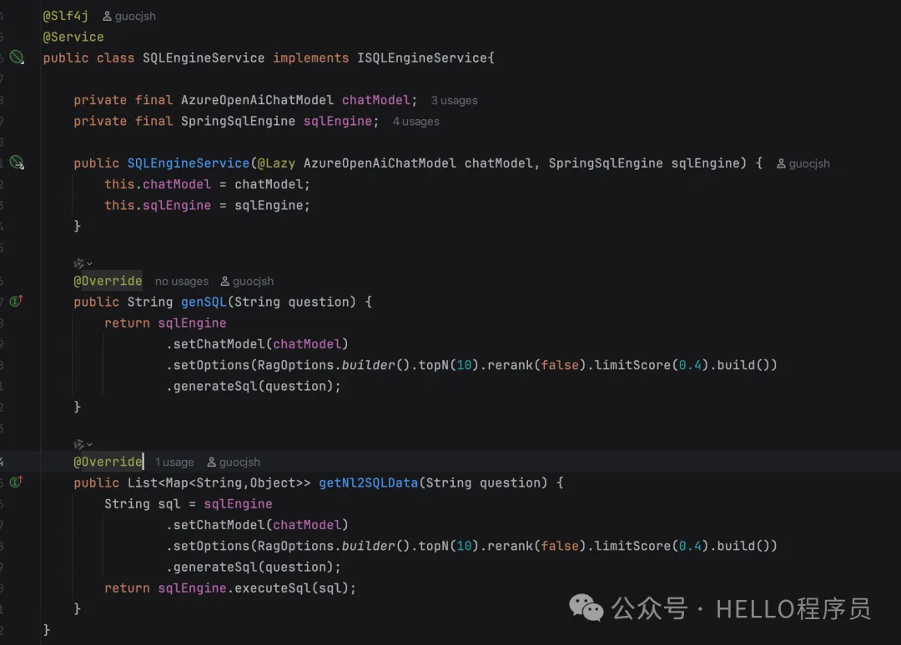Click the AI assistant icon above genSQL's @Override
901x645 pixels.
(x=79, y=263)
